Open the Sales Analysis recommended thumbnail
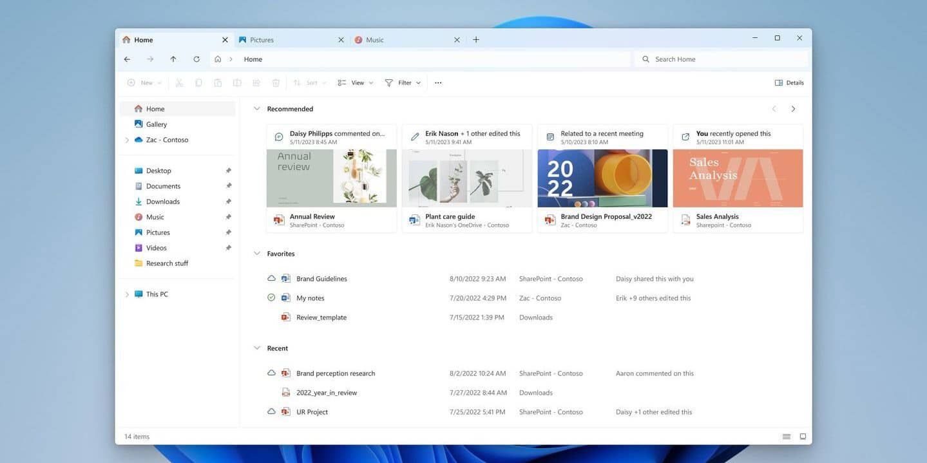Screen dimensions: 927x463 738,178
